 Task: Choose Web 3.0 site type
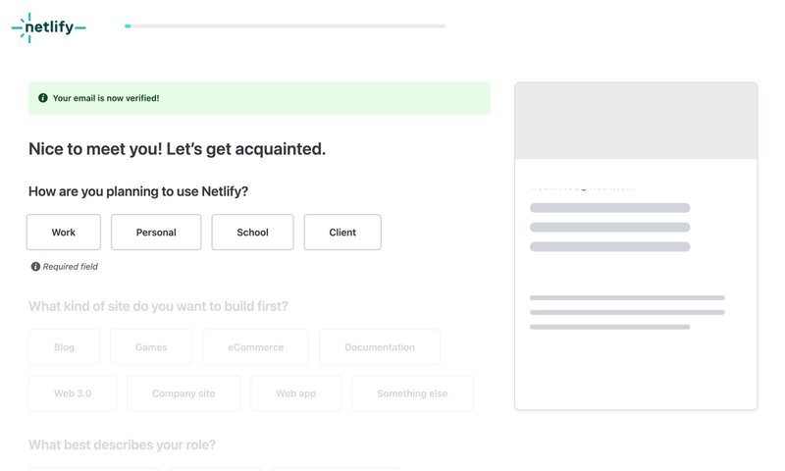(x=73, y=393)
